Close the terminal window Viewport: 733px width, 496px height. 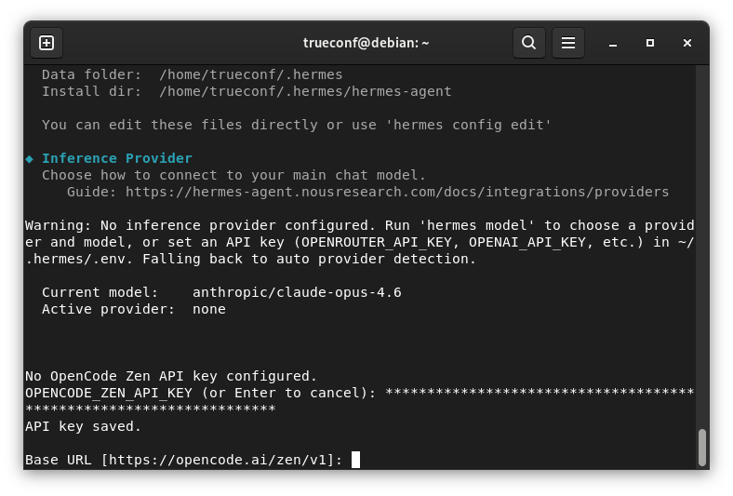[687, 43]
